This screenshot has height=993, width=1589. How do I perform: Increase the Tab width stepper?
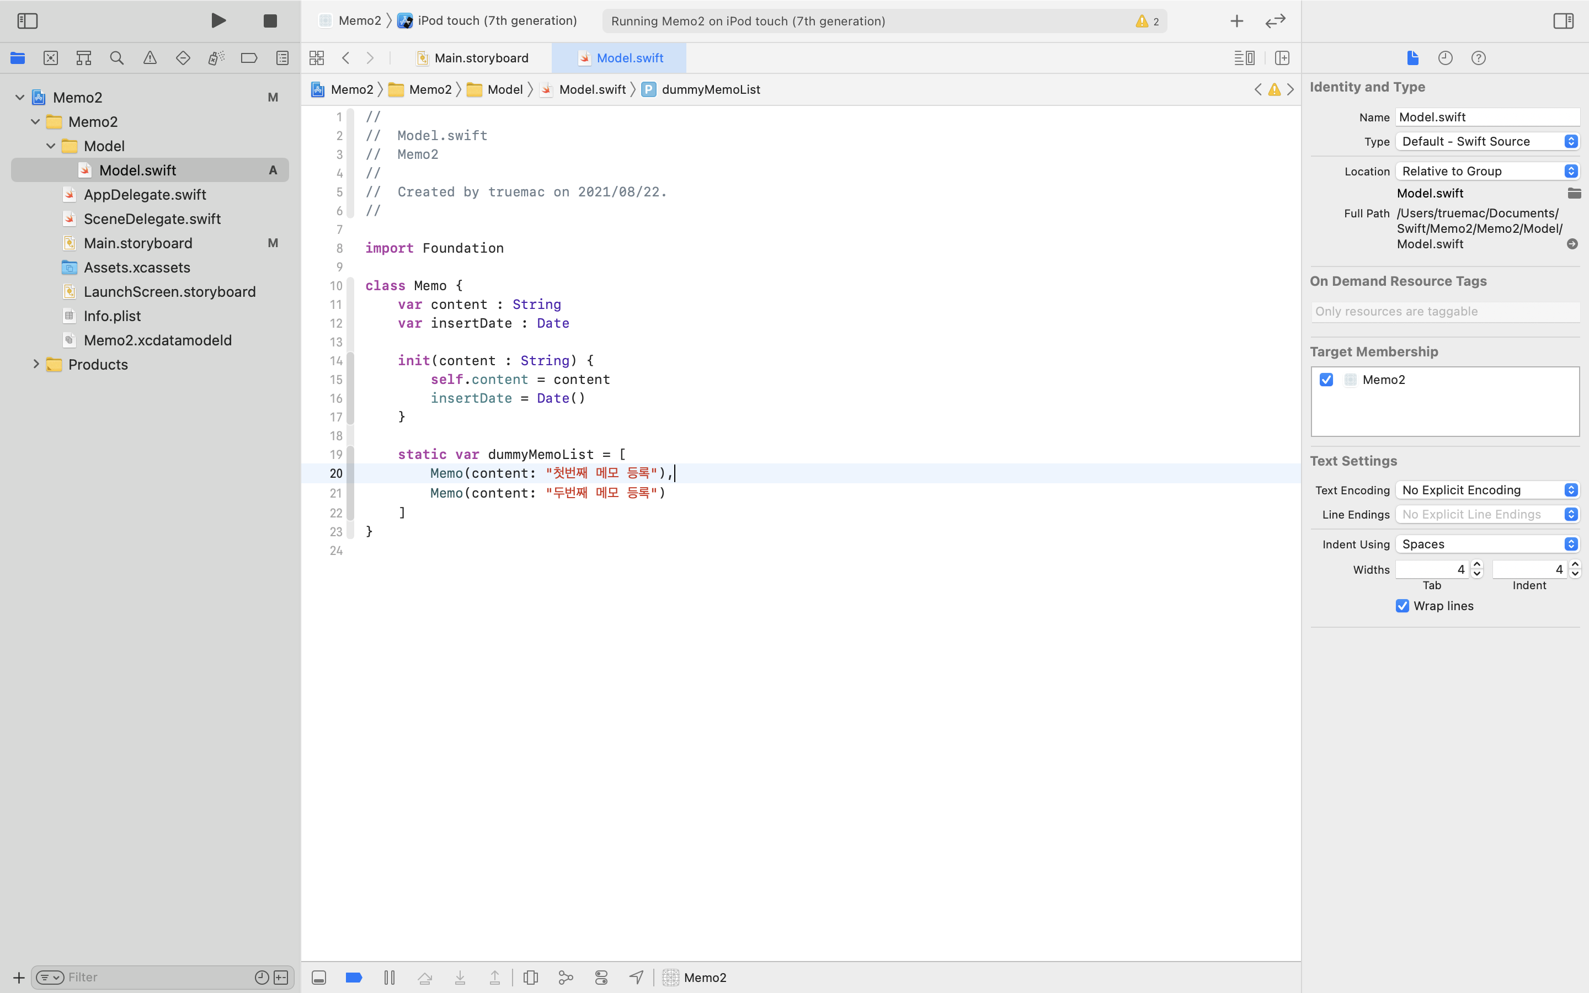[x=1476, y=564]
